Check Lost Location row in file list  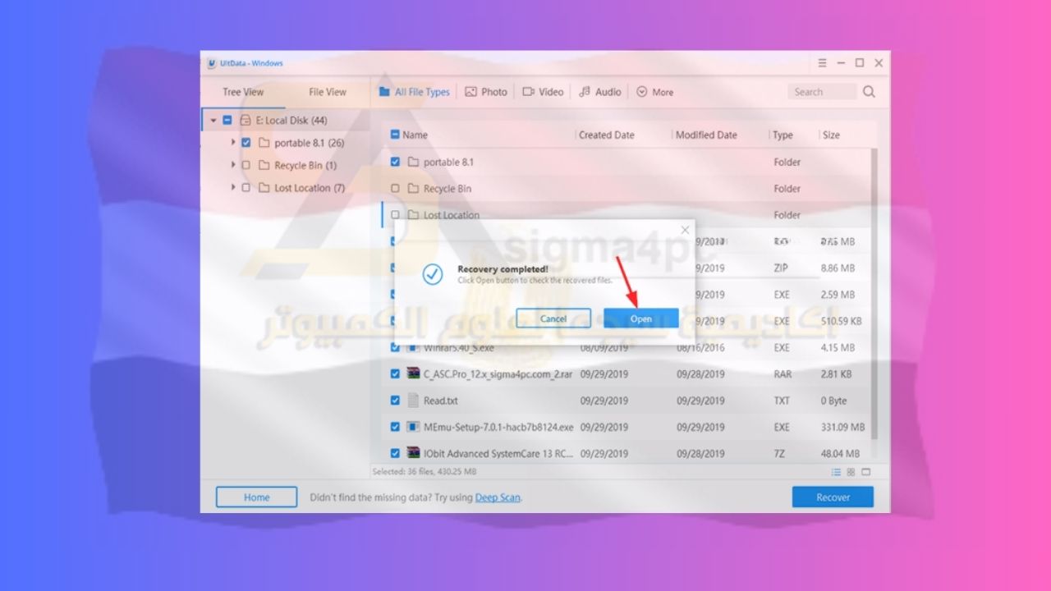point(395,215)
